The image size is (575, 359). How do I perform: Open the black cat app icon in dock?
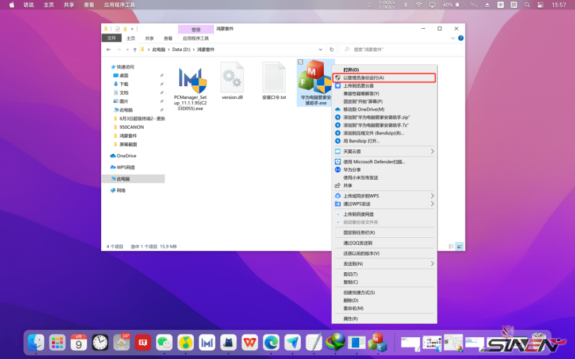(228, 342)
